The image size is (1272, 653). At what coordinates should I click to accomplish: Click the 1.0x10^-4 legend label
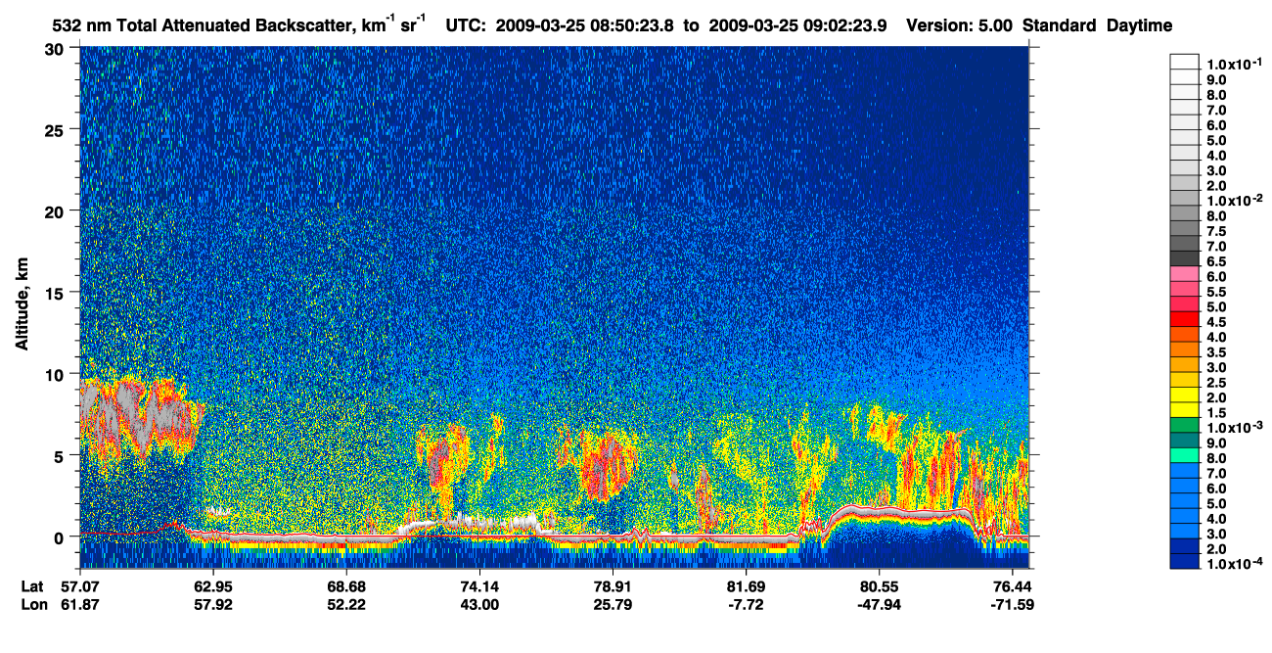click(1235, 562)
